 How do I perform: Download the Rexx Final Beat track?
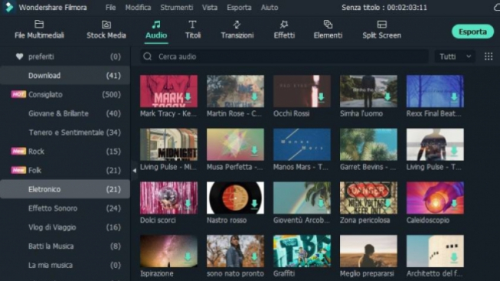coord(454,97)
